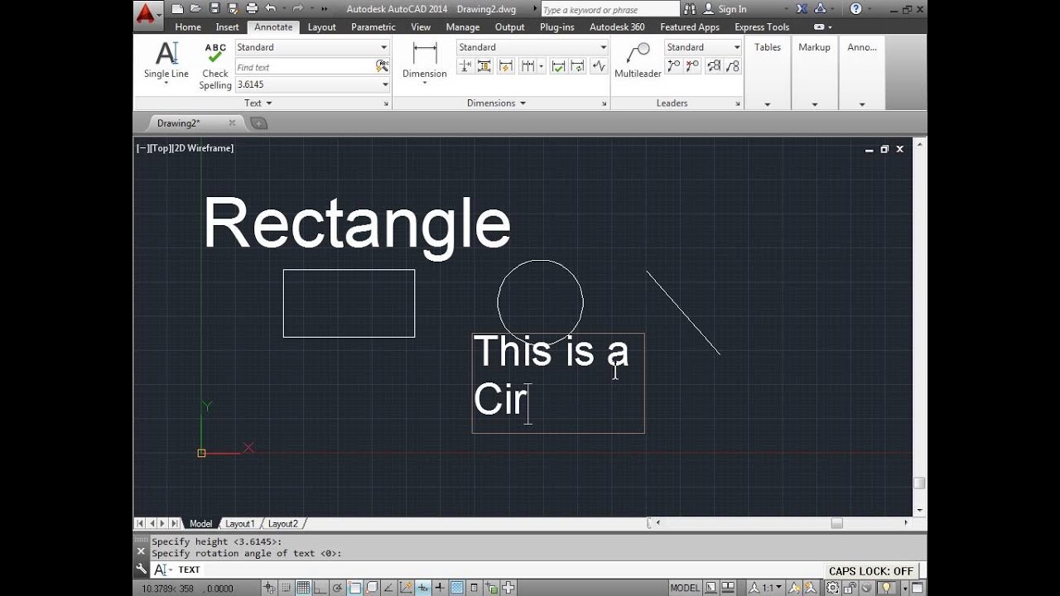This screenshot has width=1060, height=596.
Task: Switch to the Manage ribbon tab
Action: point(462,26)
